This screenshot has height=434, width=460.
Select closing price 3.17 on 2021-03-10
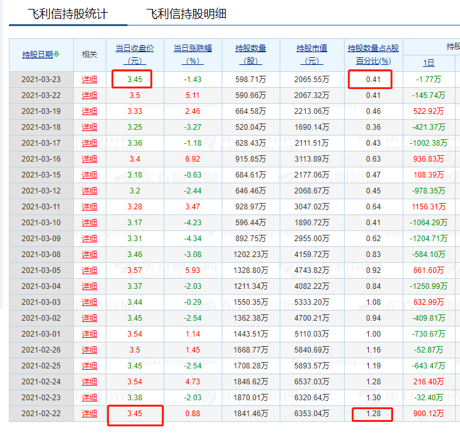point(134,223)
